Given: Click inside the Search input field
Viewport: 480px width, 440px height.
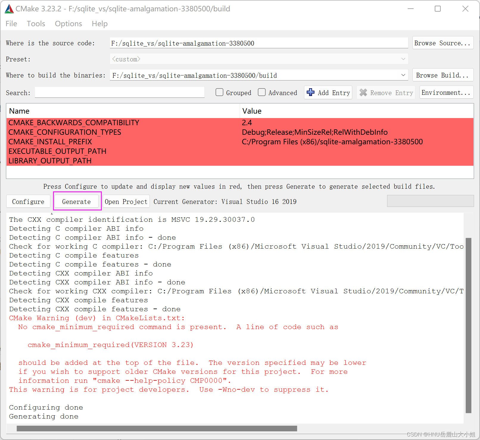Looking at the screenshot, I should click(x=120, y=92).
